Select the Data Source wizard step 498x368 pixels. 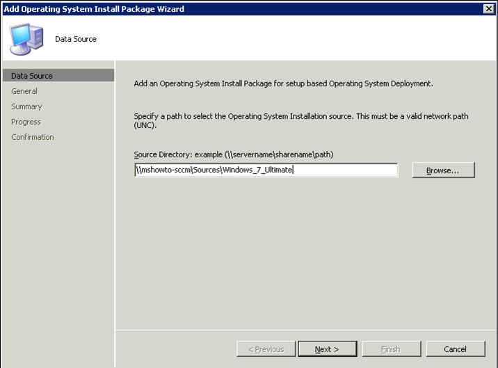coord(58,76)
